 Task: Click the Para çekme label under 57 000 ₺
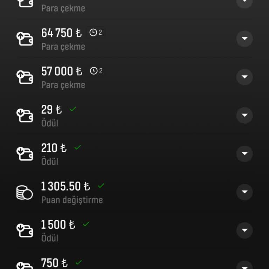[63, 85]
